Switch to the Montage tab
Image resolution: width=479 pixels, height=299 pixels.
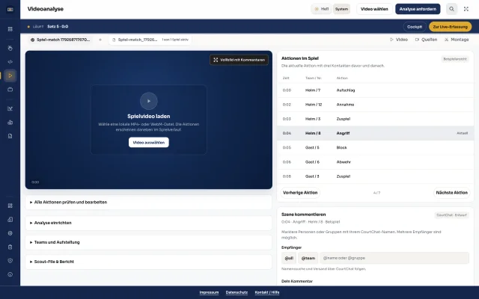pos(457,40)
